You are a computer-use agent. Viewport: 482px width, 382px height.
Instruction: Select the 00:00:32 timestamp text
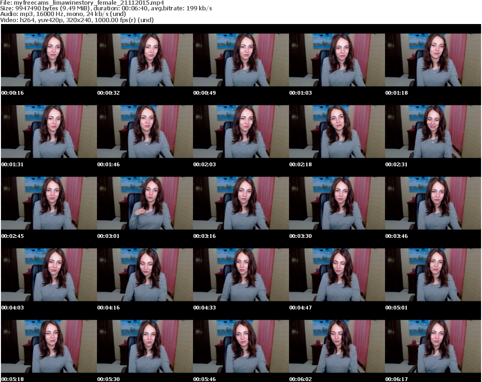point(109,93)
